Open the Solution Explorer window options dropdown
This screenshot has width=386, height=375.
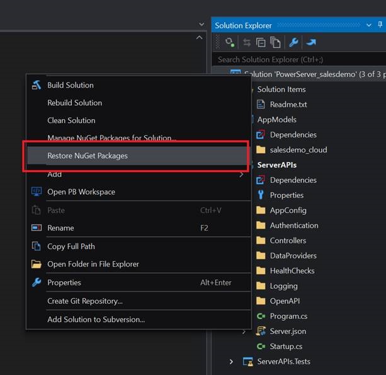click(369, 25)
